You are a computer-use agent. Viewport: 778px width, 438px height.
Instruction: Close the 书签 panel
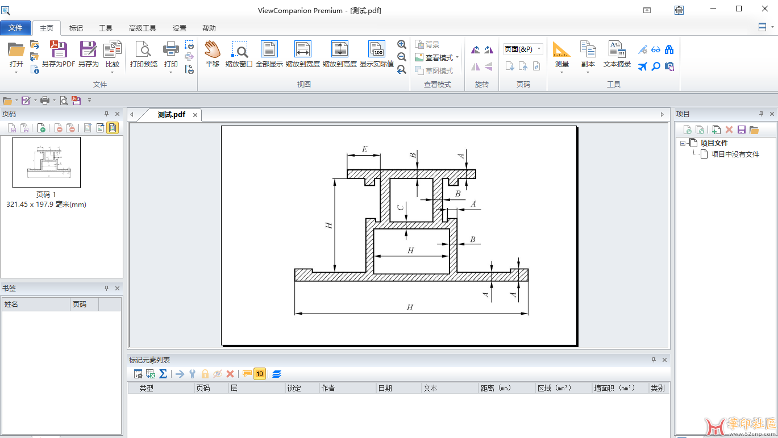(x=118, y=289)
